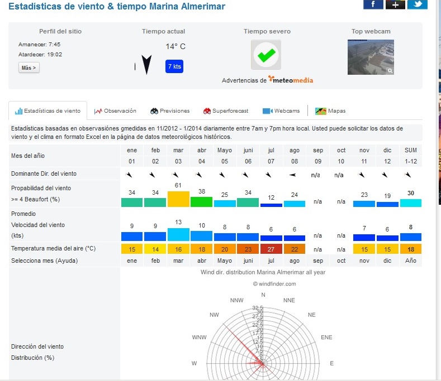The width and height of the screenshot is (441, 381).
Task: Click the blue camera Webcams icon
Action: (x=268, y=111)
